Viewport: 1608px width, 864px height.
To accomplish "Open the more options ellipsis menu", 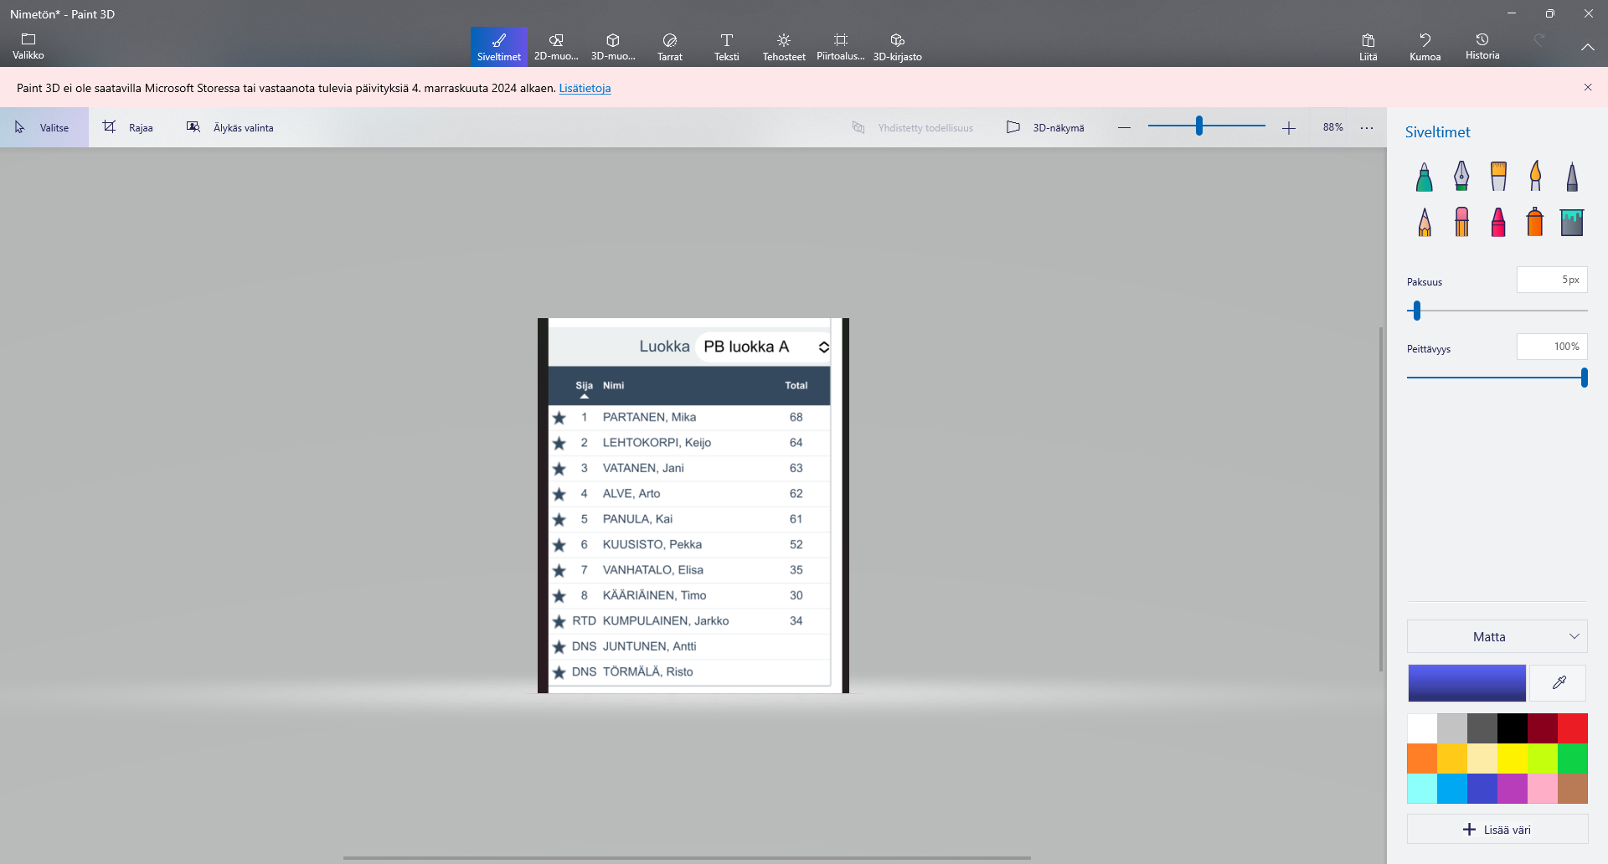I will [1367, 127].
